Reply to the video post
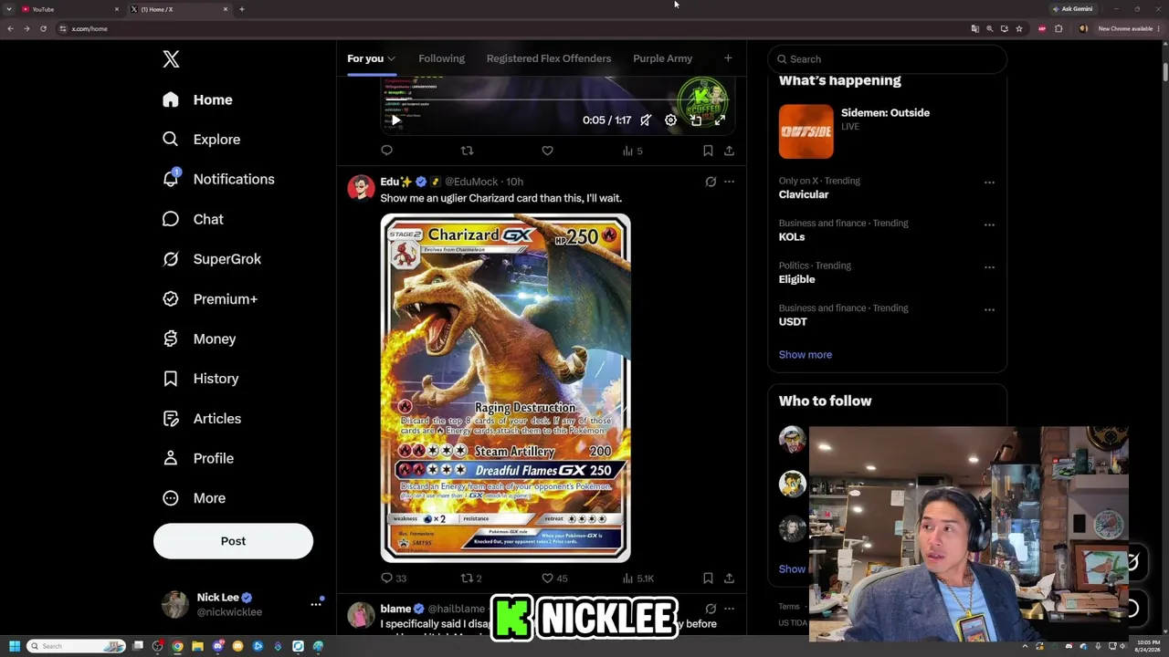Image resolution: width=1169 pixels, height=657 pixels. click(x=387, y=151)
